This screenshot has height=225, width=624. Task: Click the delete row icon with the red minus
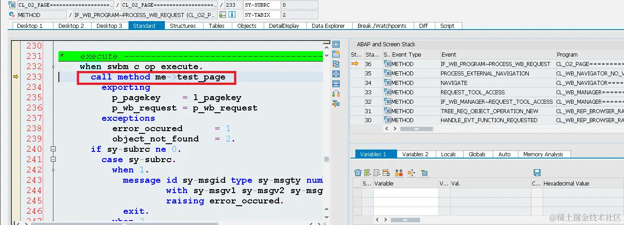click(386, 172)
